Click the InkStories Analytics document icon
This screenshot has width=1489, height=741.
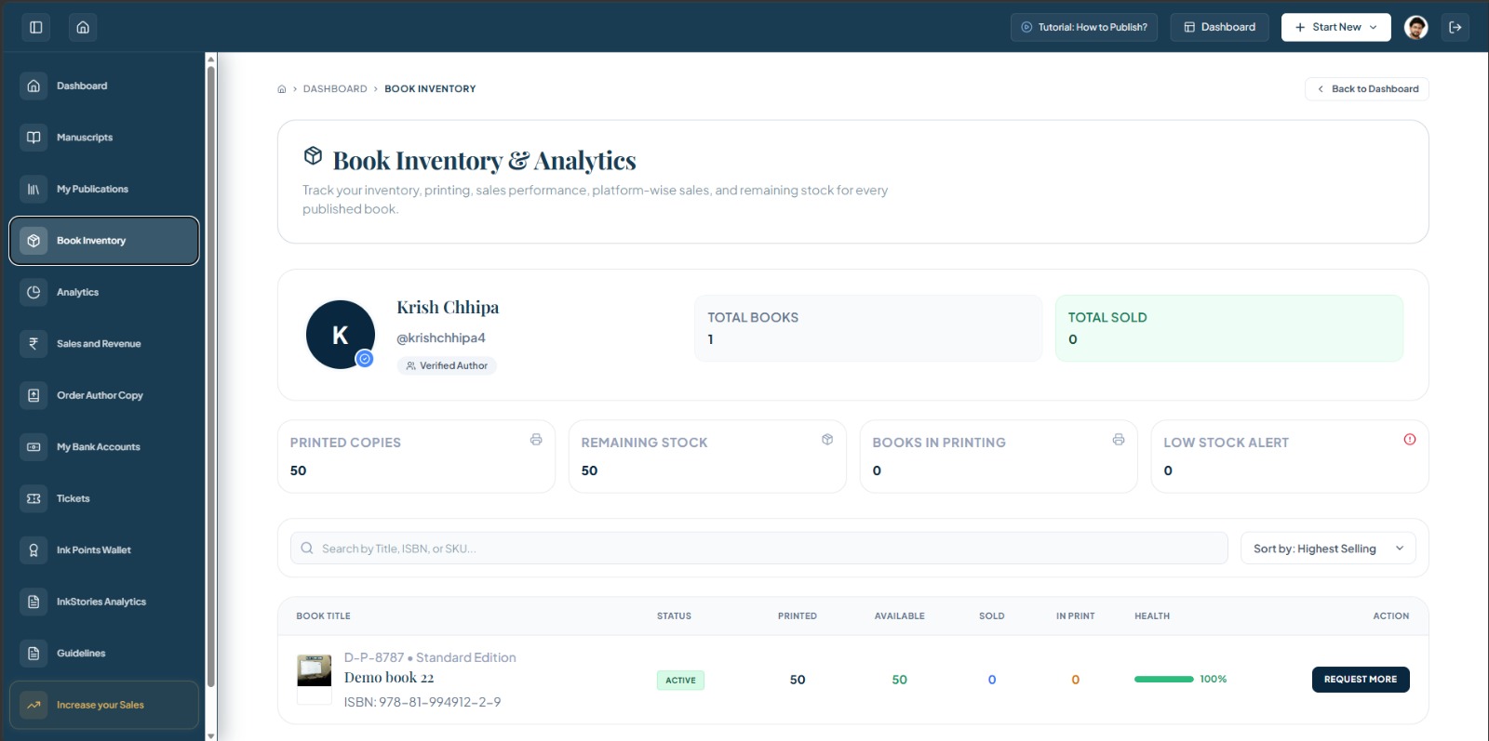[34, 602]
